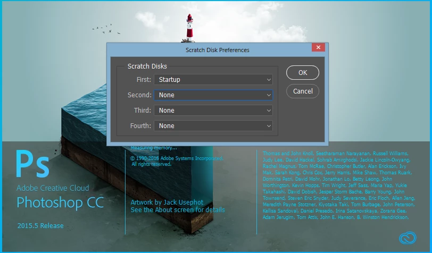Open the Second scratch disk dropdown
432x253 pixels.
(x=213, y=95)
